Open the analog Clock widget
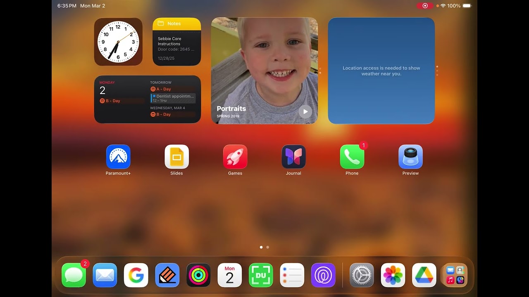529x297 pixels. click(118, 42)
